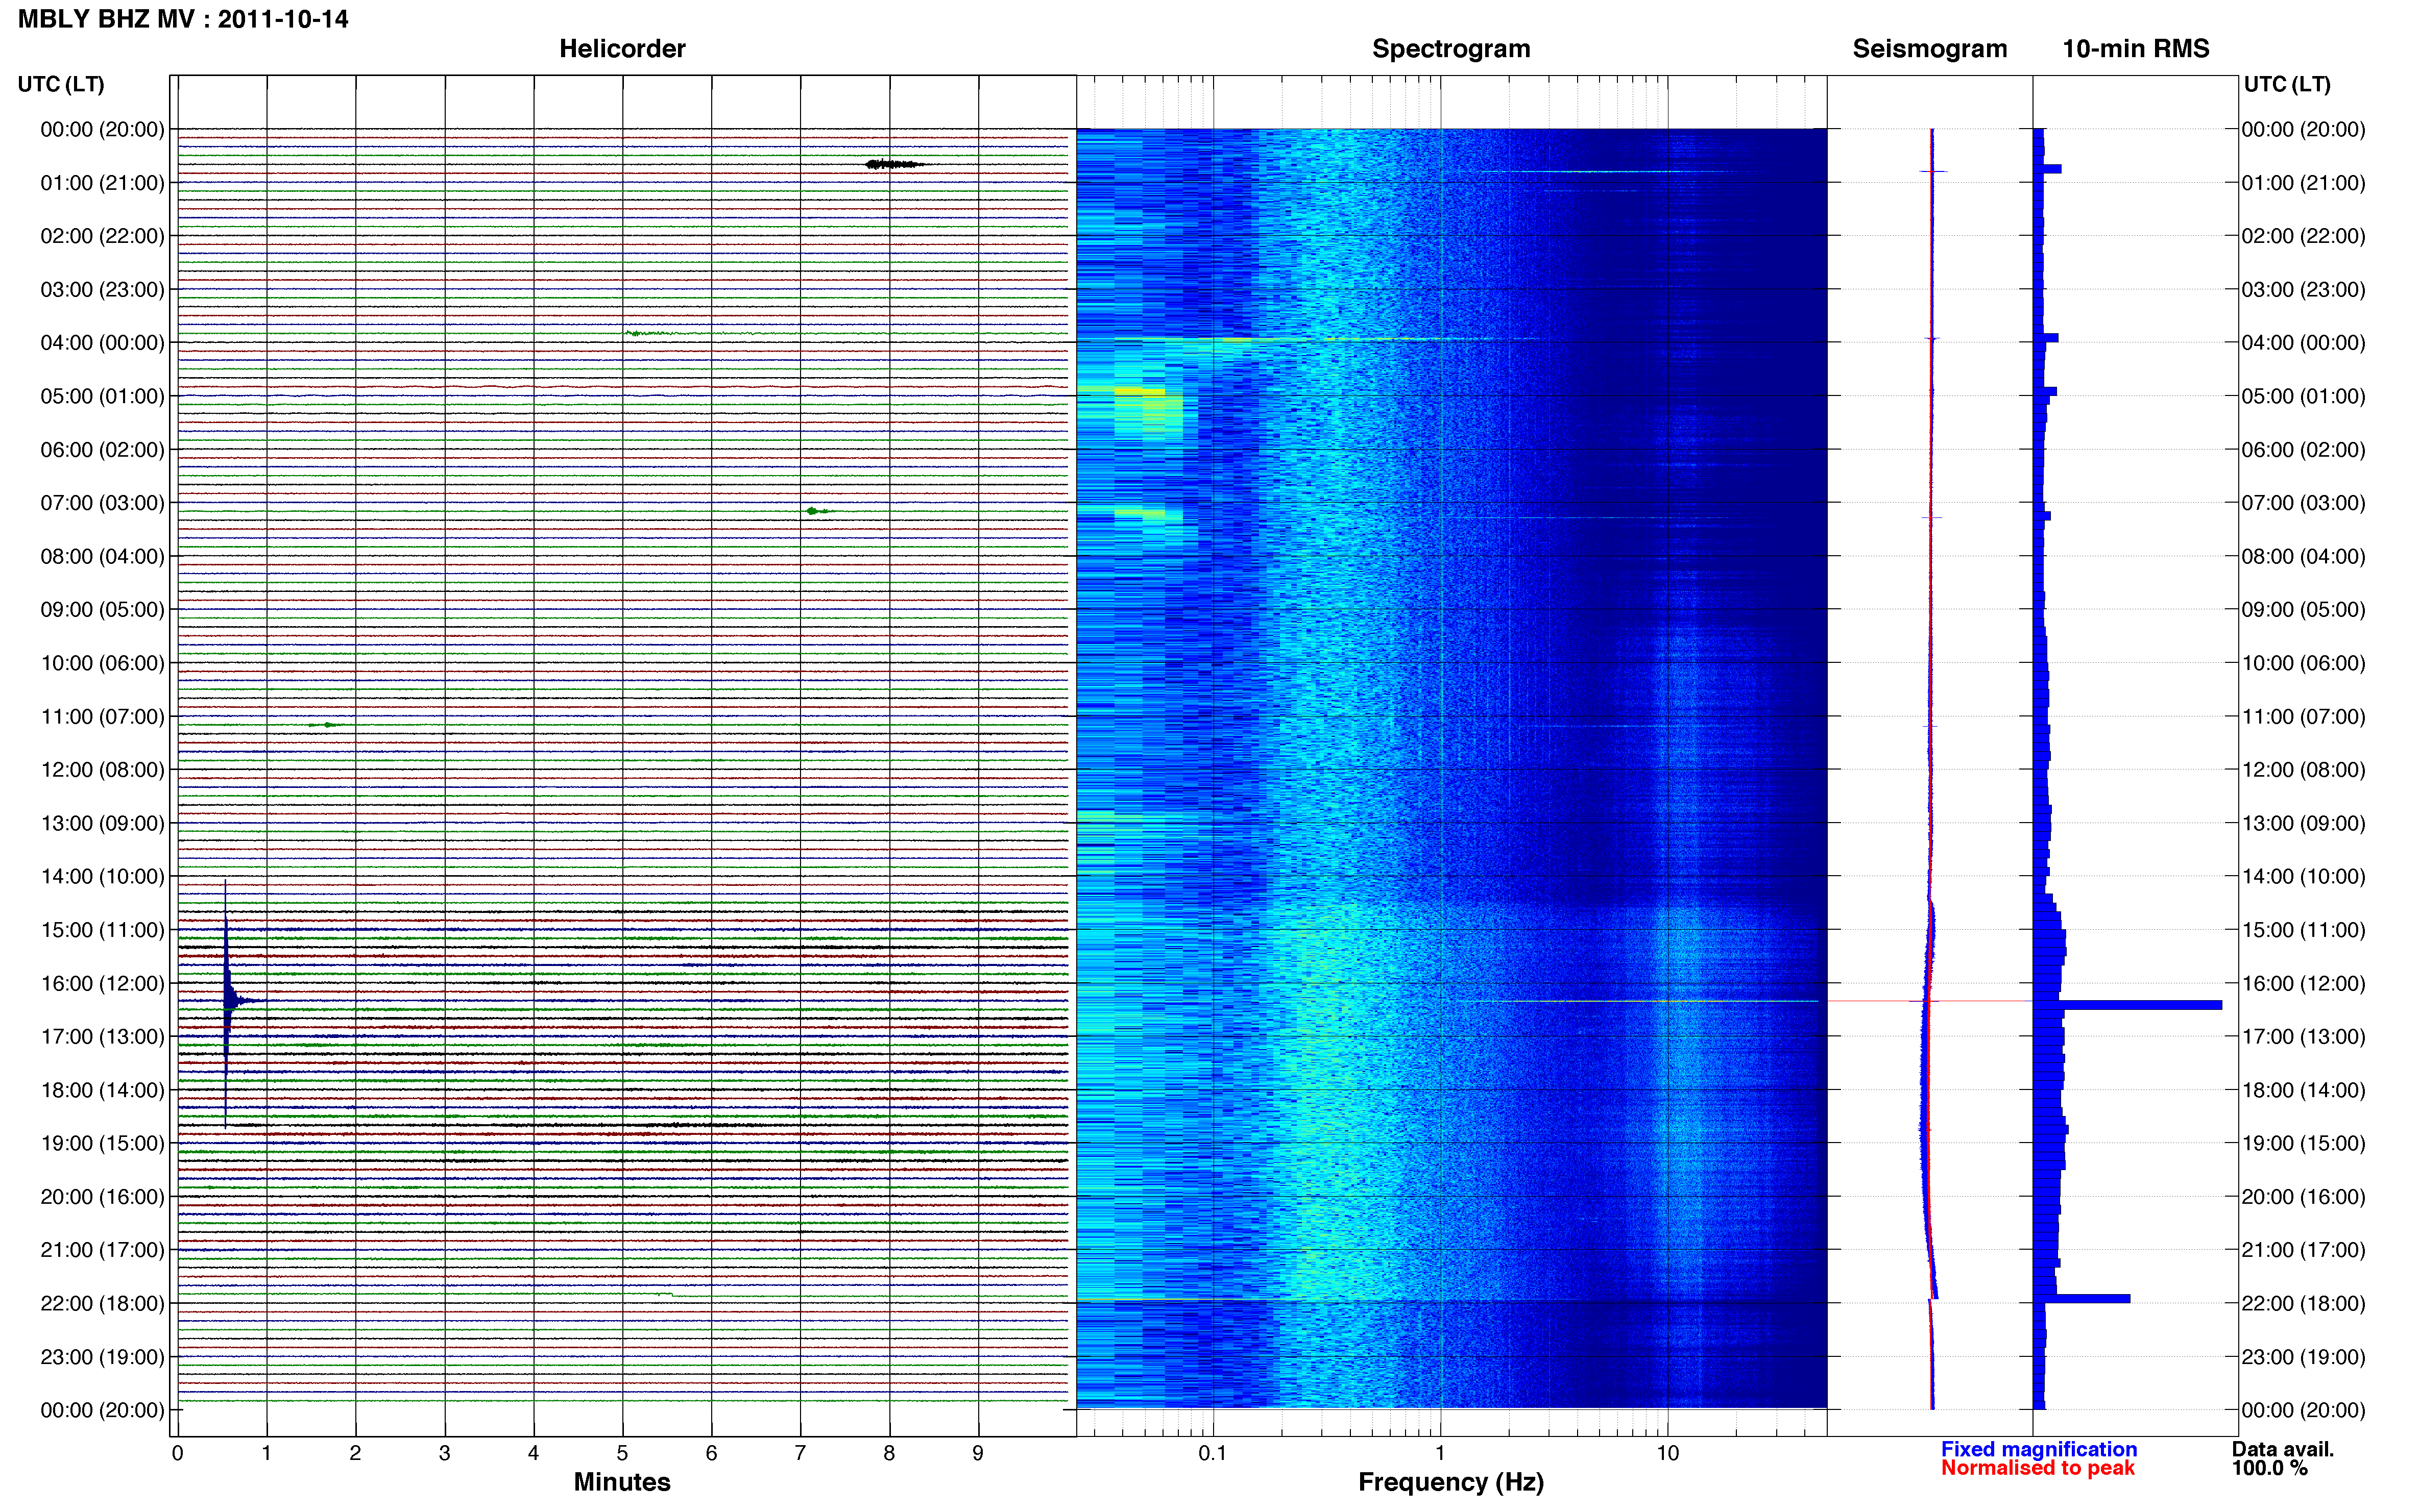Click minute tick label "2" under the helicorder
The image size is (2420, 1512).
pos(355,1453)
